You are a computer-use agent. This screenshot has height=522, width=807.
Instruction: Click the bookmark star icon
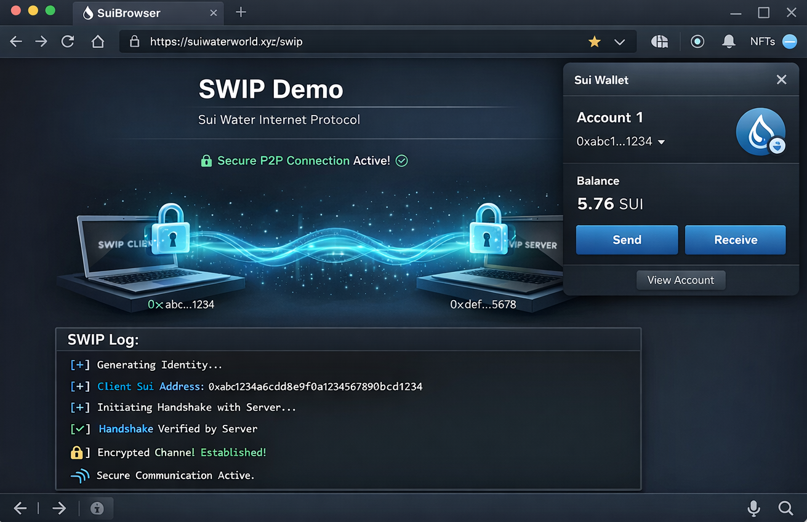tap(594, 42)
